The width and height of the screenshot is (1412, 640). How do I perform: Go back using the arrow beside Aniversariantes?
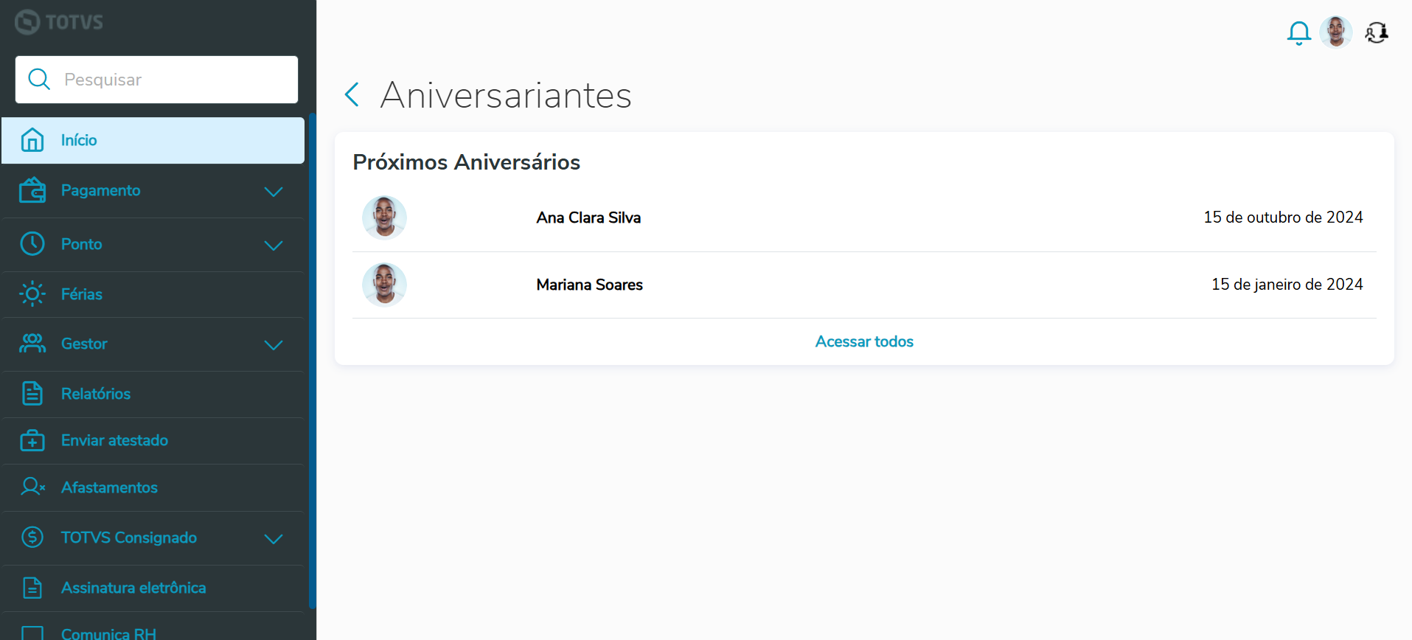coord(352,94)
